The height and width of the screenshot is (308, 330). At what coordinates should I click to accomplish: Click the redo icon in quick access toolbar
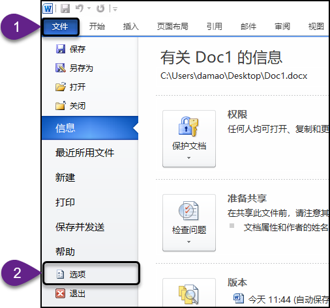click(x=100, y=8)
